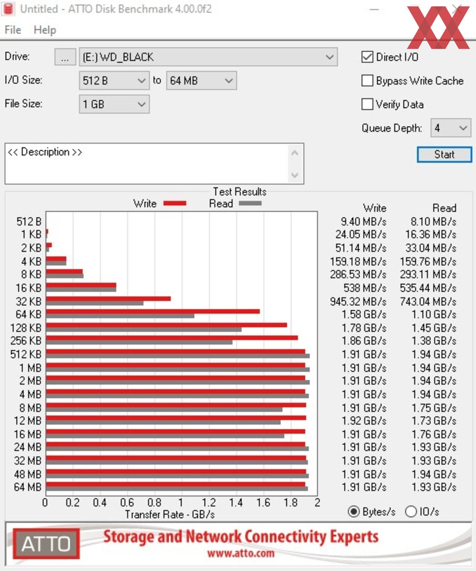Click the Test Results heading
476x571 pixels.
coord(240,192)
